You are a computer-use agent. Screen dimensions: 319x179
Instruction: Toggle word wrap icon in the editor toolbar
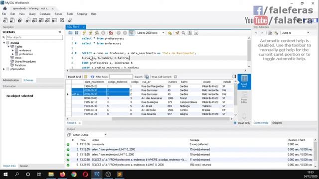click(x=196, y=33)
